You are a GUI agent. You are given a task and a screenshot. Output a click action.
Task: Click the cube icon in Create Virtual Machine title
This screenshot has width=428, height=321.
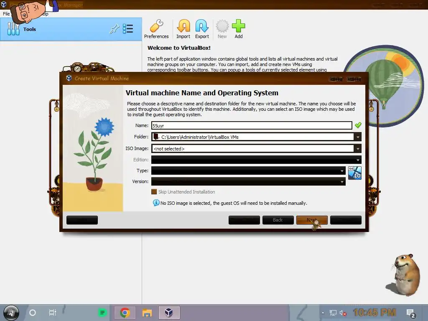coord(69,78)
